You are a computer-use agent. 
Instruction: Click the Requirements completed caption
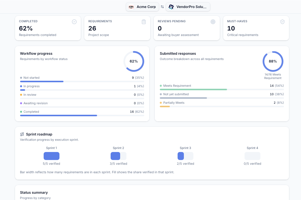38,35
